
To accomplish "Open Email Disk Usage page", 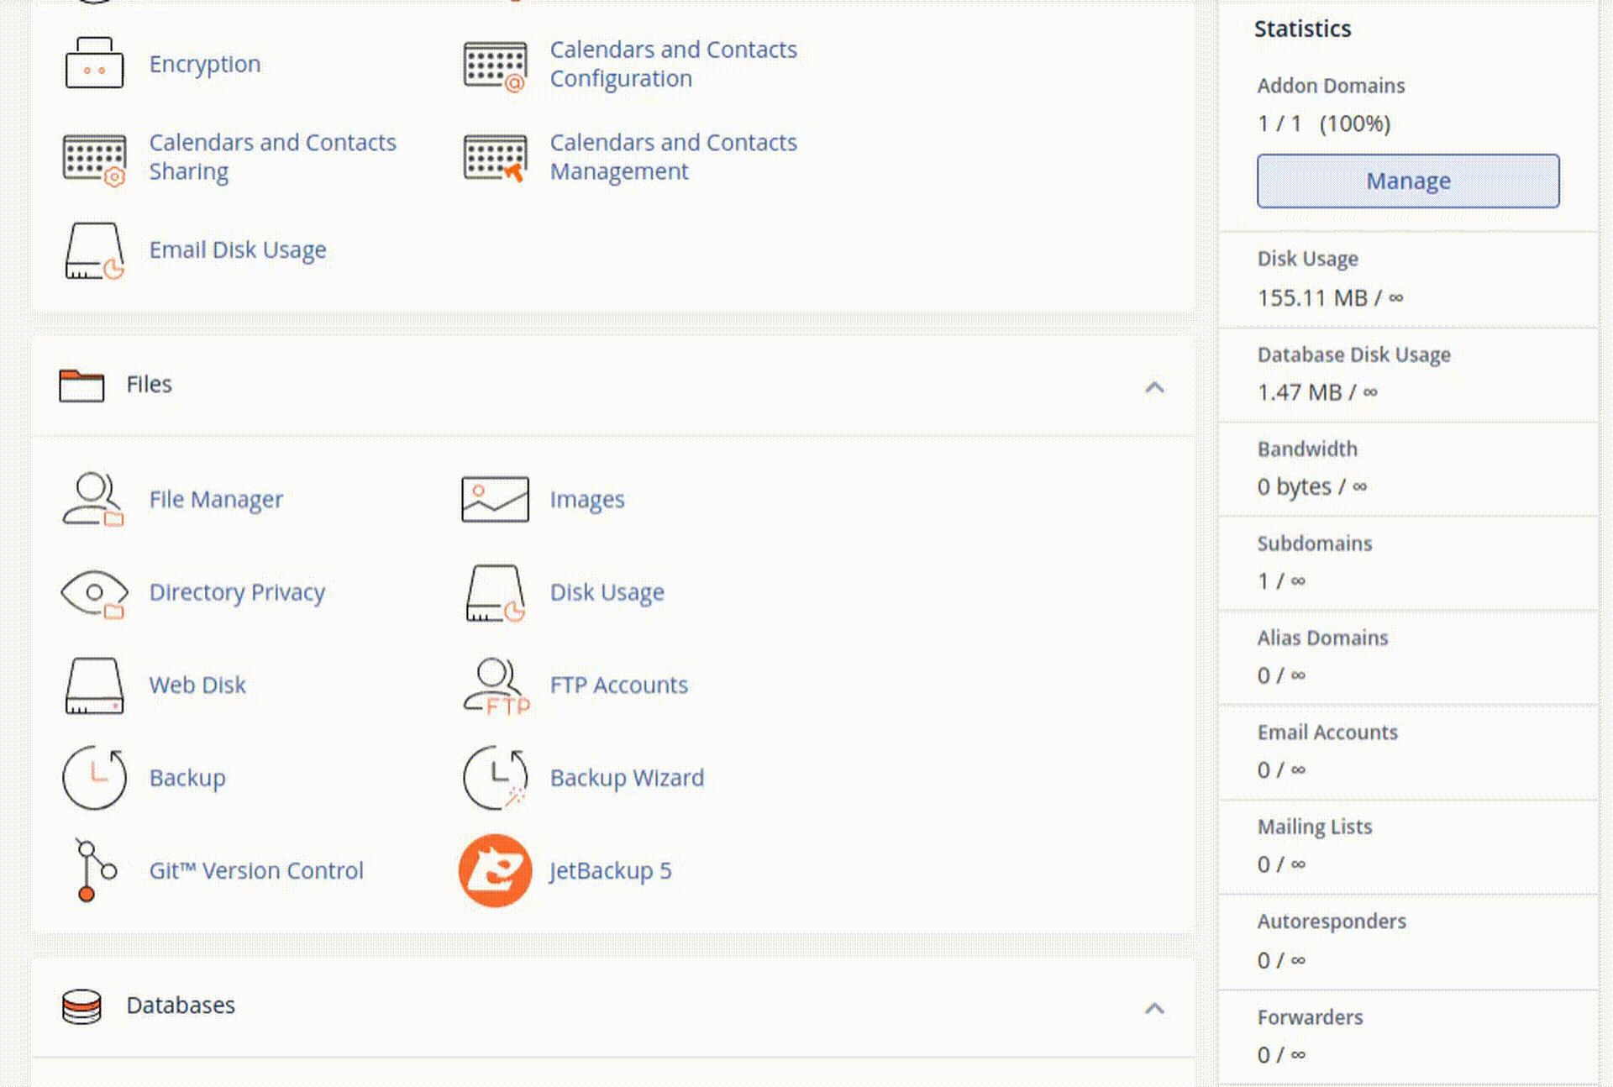I will (x=238, y=249).
